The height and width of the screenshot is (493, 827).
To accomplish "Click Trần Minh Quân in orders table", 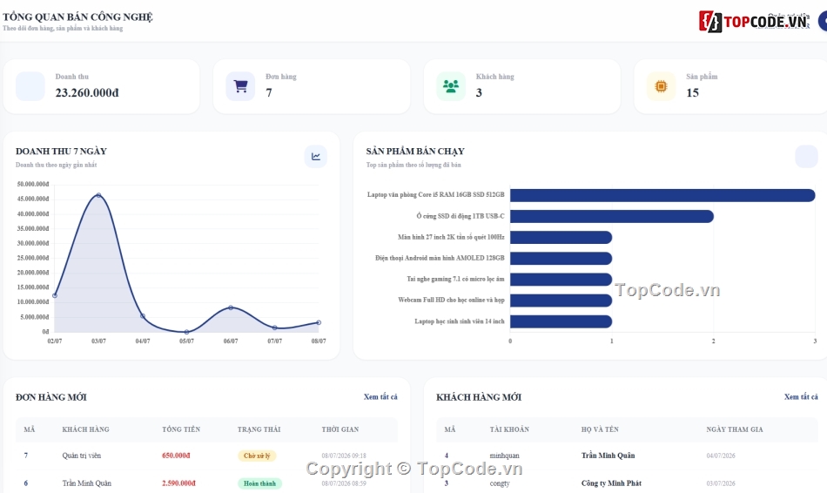I will 86,483.
